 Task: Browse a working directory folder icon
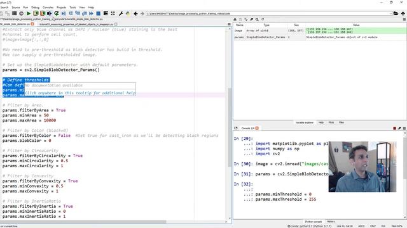(x=396, y=13)
